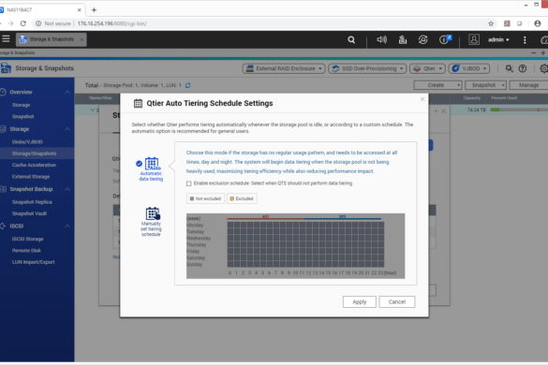
Task: Open Snapshot Replica sidebar item
Action: [x=32, y=202]
